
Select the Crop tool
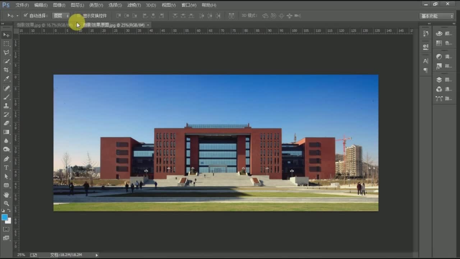click(x=6, y=70)
